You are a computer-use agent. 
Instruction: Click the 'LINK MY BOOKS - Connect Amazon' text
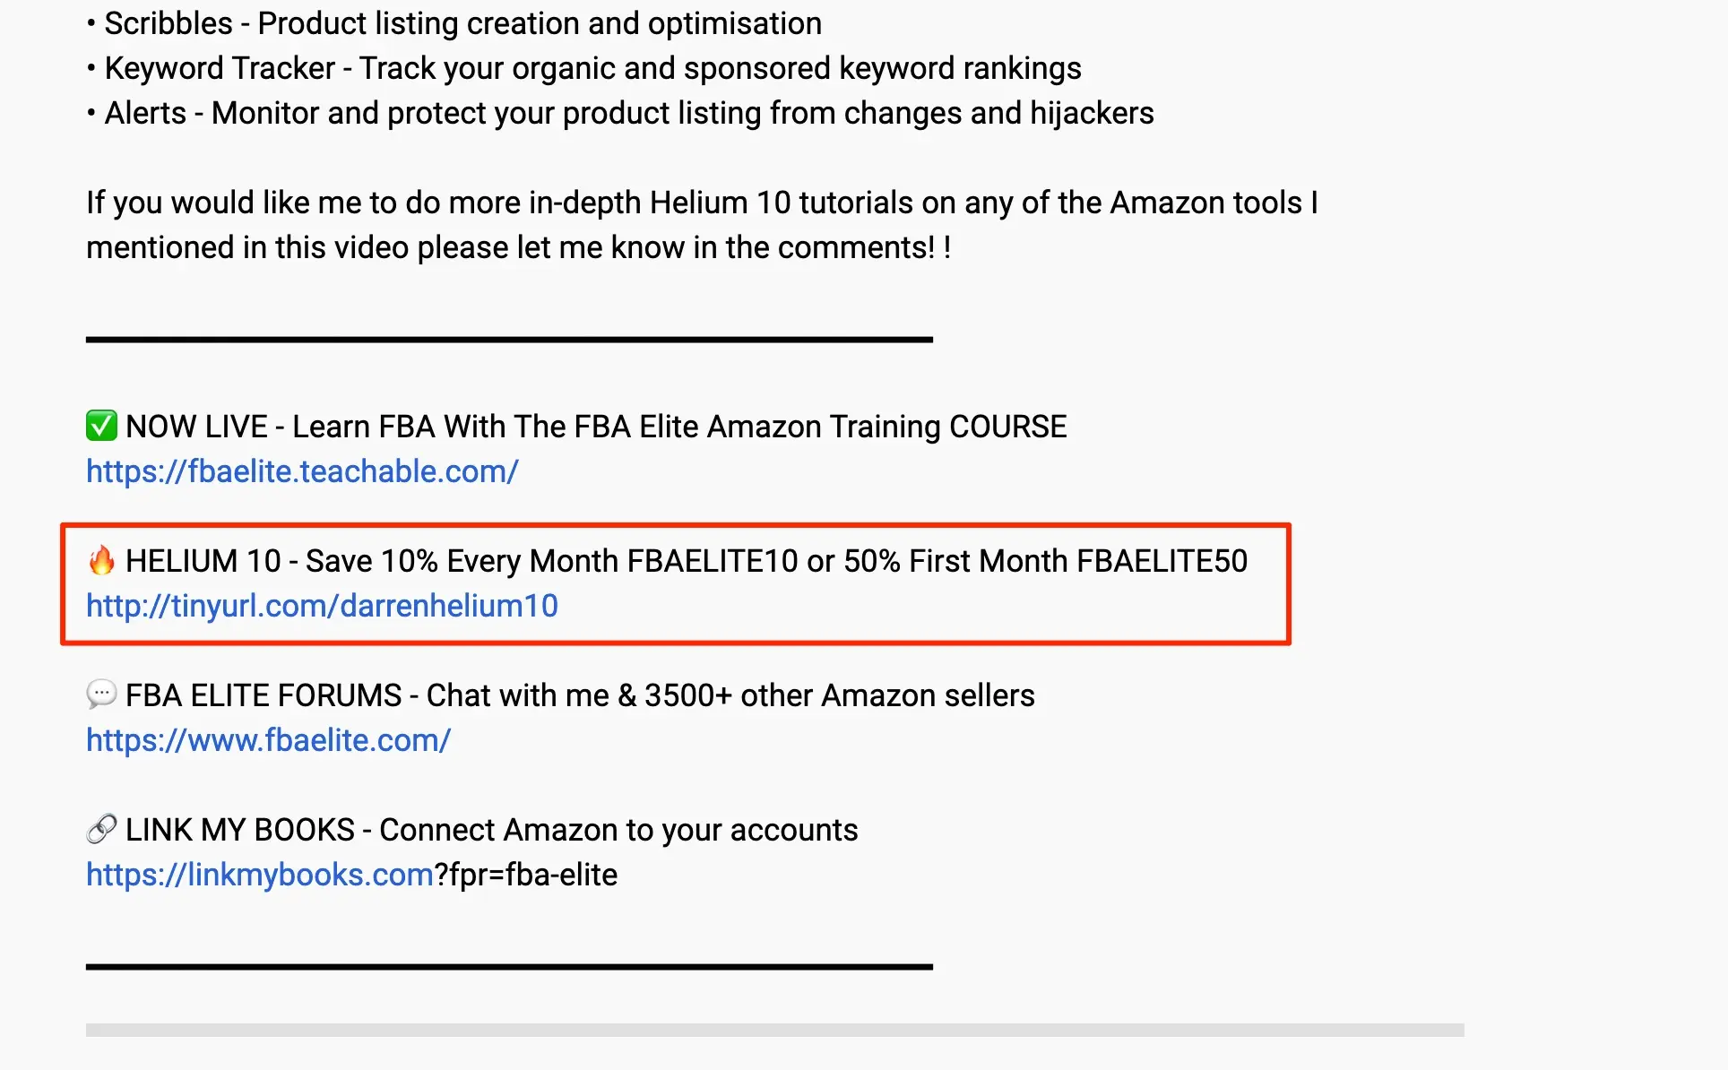point(491,830)
